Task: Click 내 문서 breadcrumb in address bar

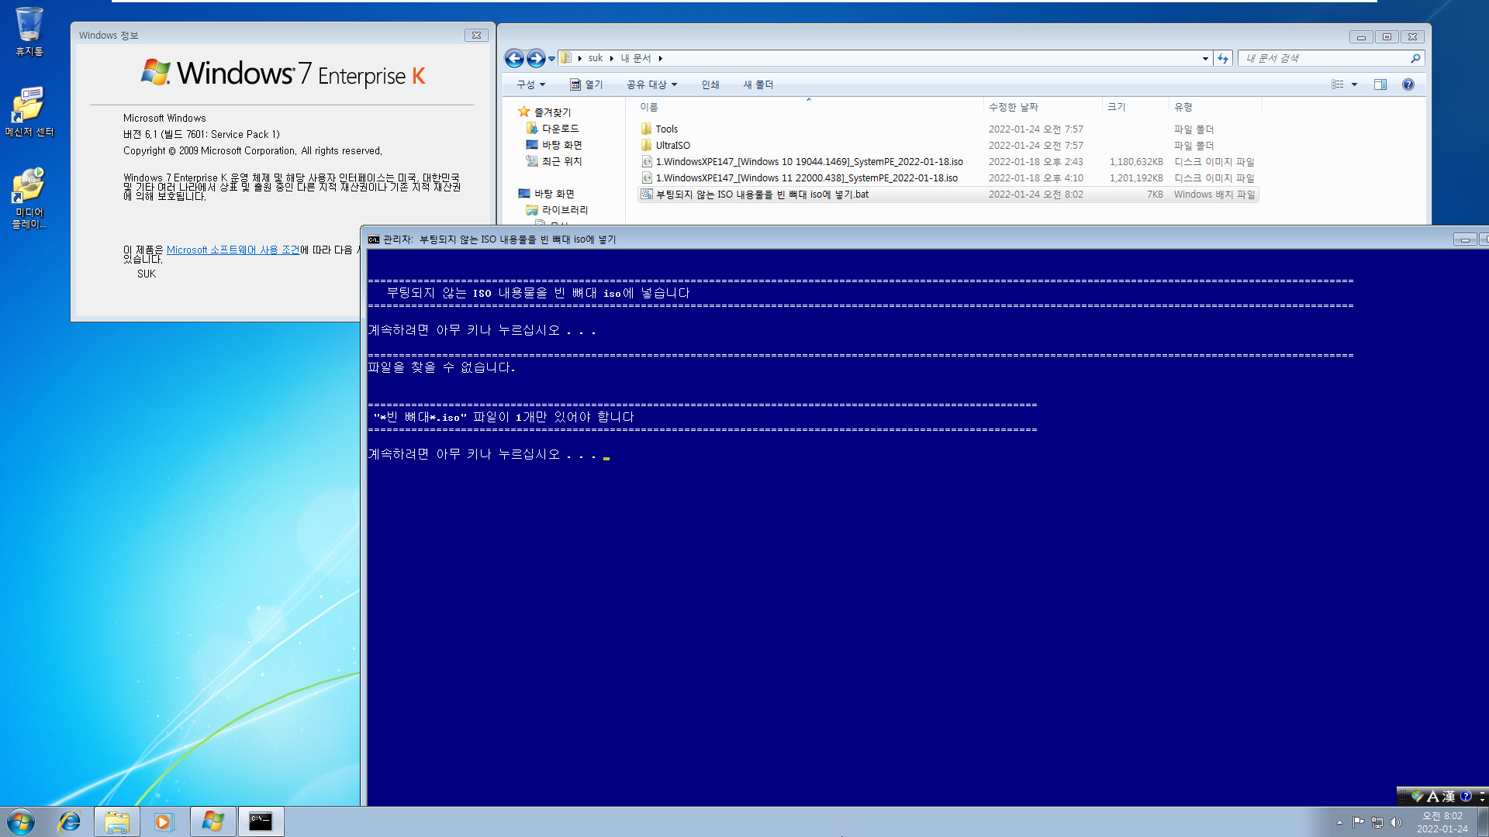Action: (635, 58)
